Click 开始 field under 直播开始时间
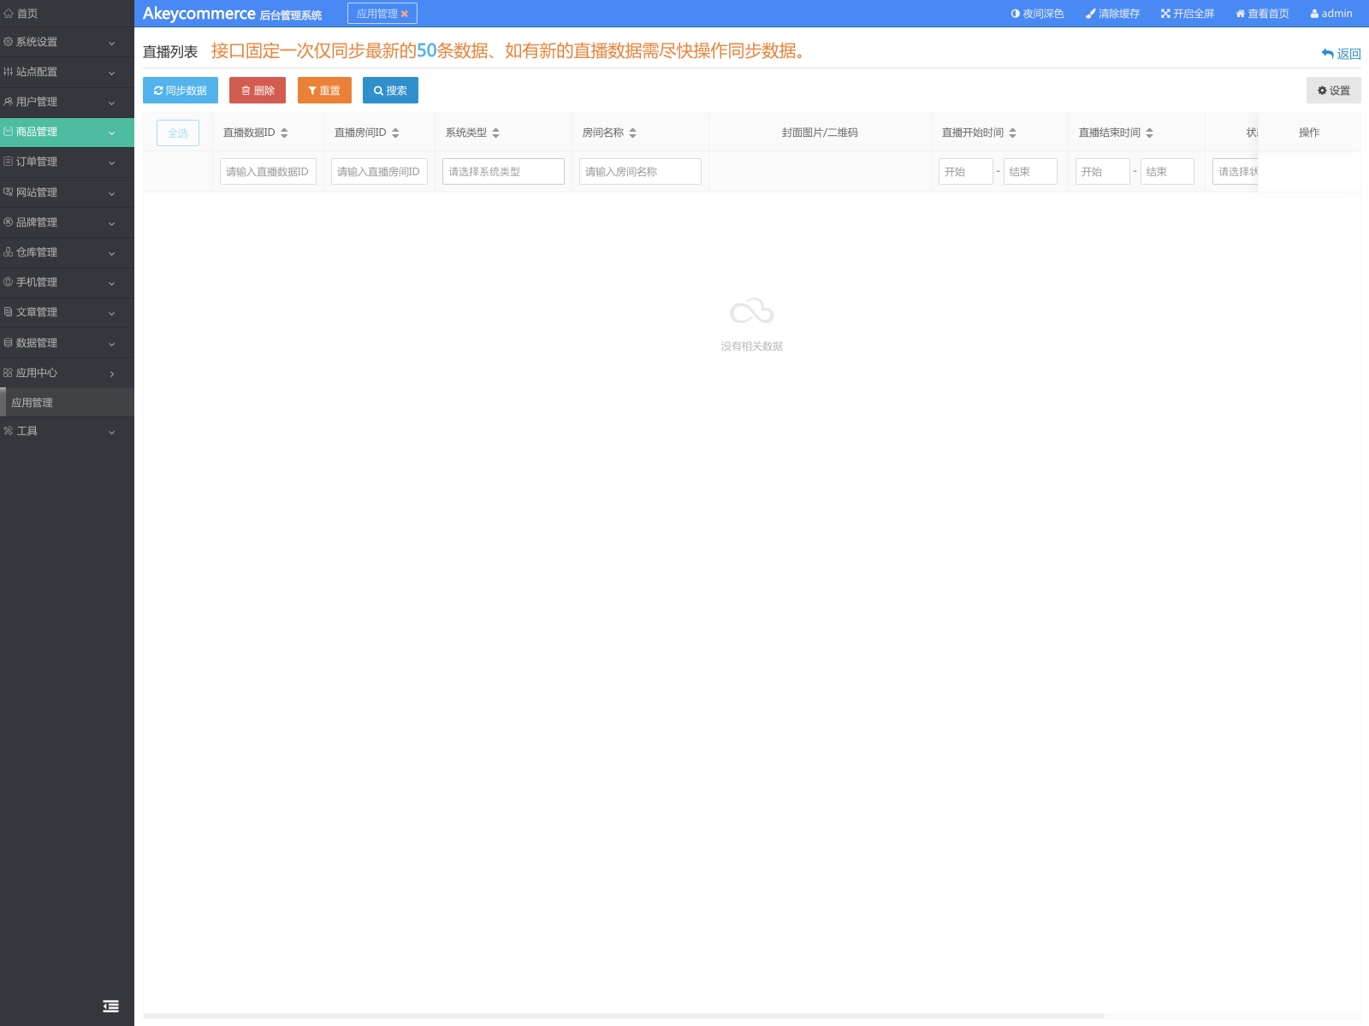Viewport: 1369px width, 1026px height. pos(966,171)
